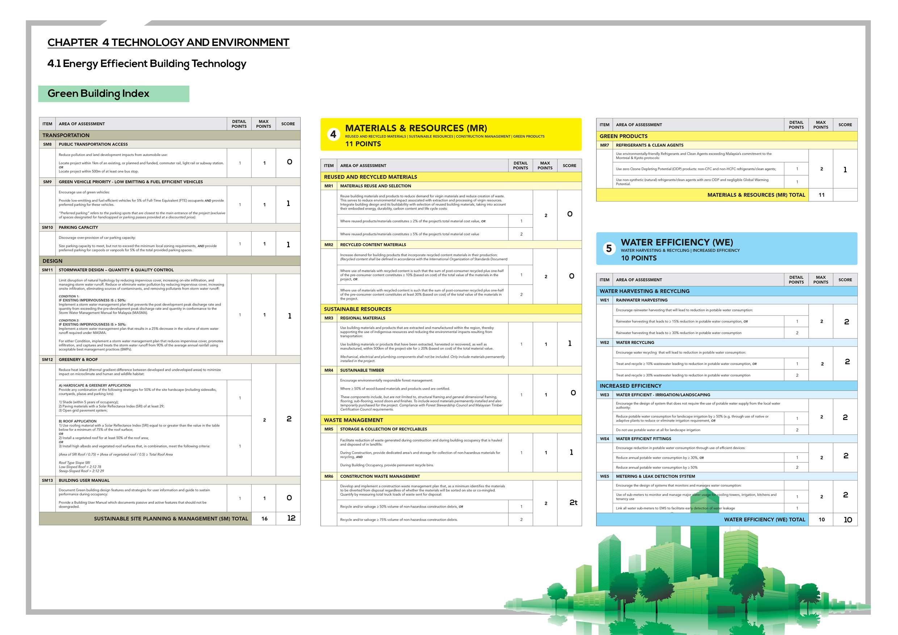
Task: Click the 4.1 Energy Efficient Building Technology subtitle
Action: point(147,64)
